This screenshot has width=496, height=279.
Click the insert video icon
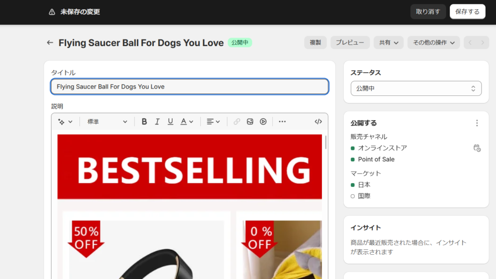(263, 122)
